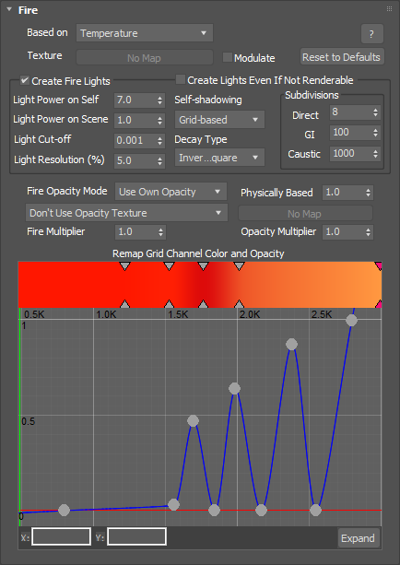Collapse the Fire rollout panel

pyautogui.click(x=9, y=10)
